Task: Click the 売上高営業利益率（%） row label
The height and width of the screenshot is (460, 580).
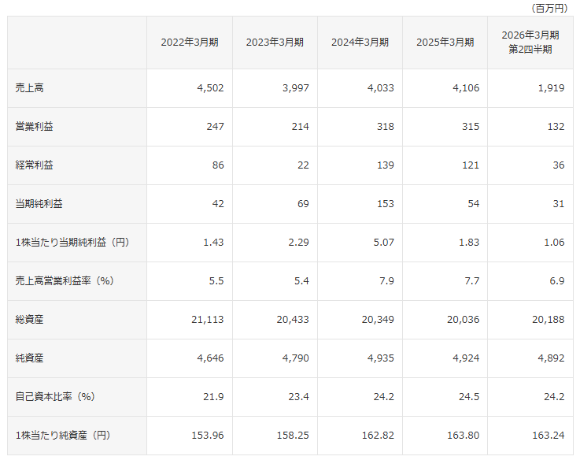Action: click(x=66, y=281)
